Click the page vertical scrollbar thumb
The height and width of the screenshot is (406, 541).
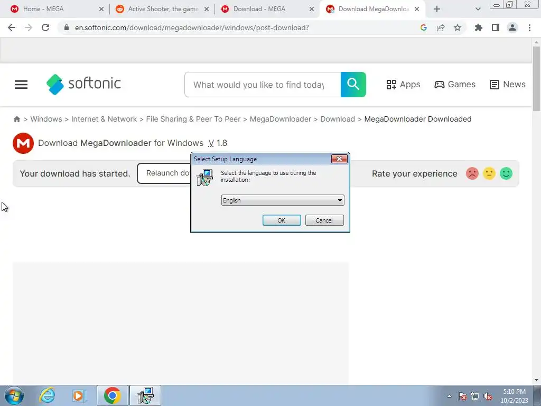tap(536, 79)
